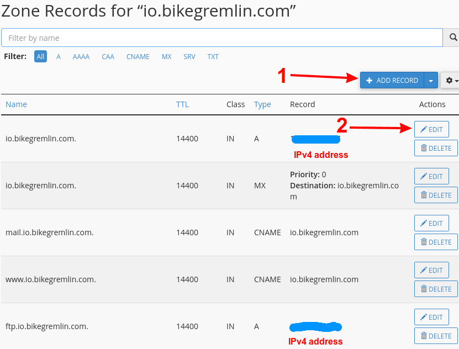Click the Record column header
This screenshot has height=349, width=459.
pyautogui.click(x=302, y=104)
